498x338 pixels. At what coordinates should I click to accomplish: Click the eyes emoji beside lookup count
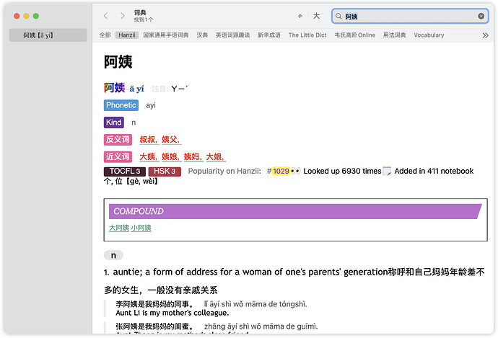point(296,172)
